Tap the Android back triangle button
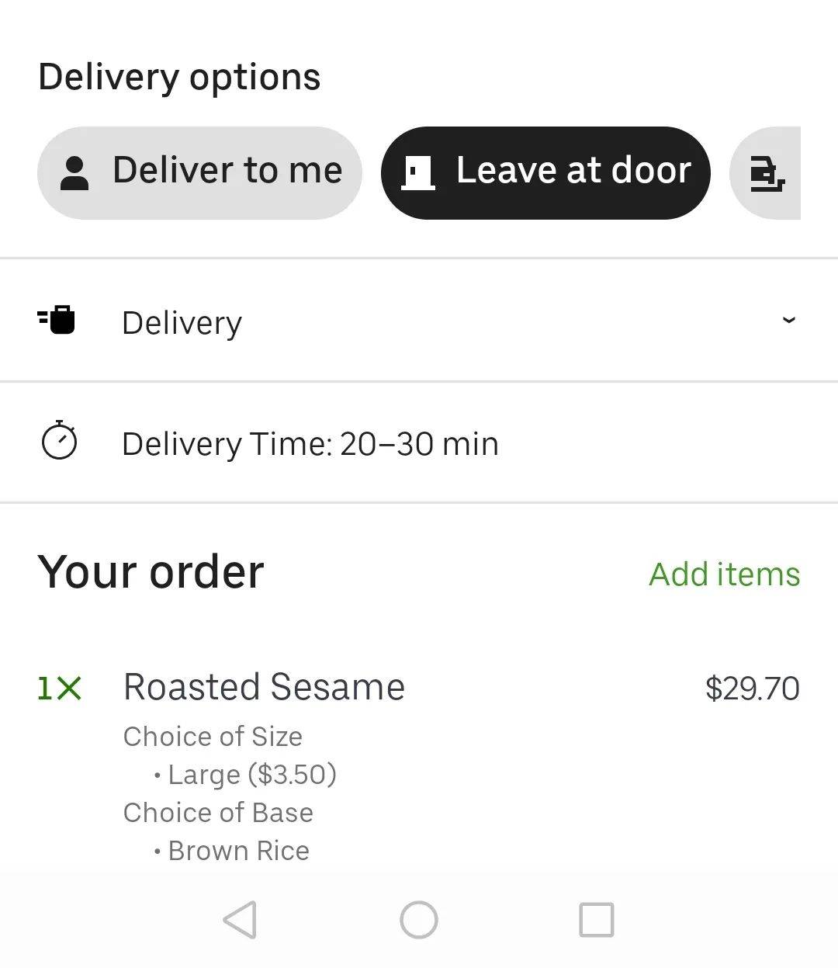The height and width of the screenshot is (968, 838). coord(240,920)
